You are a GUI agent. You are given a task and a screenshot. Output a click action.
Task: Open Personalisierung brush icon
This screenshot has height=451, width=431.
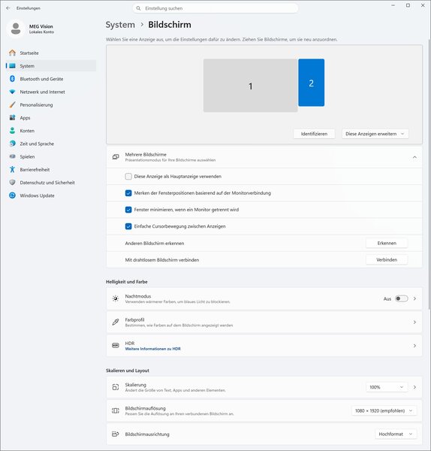tap(12, 104)
